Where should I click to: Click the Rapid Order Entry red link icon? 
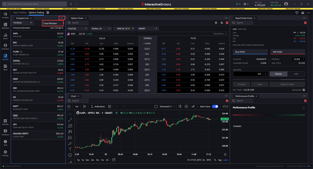[x=305, y=23]
